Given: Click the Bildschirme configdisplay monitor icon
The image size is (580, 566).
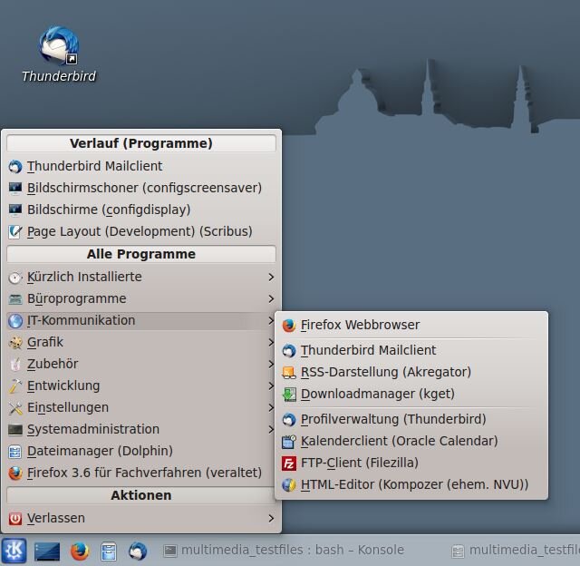Looking at the screenshot, I should (15, 210).
